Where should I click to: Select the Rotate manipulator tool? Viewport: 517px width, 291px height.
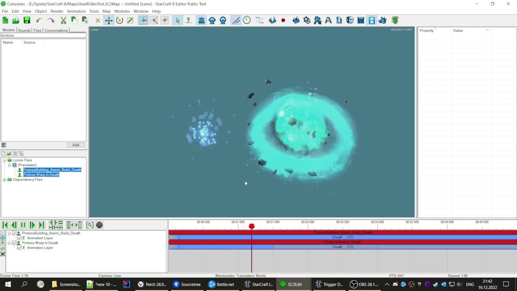pyautogui.click(x=119, y=20)
